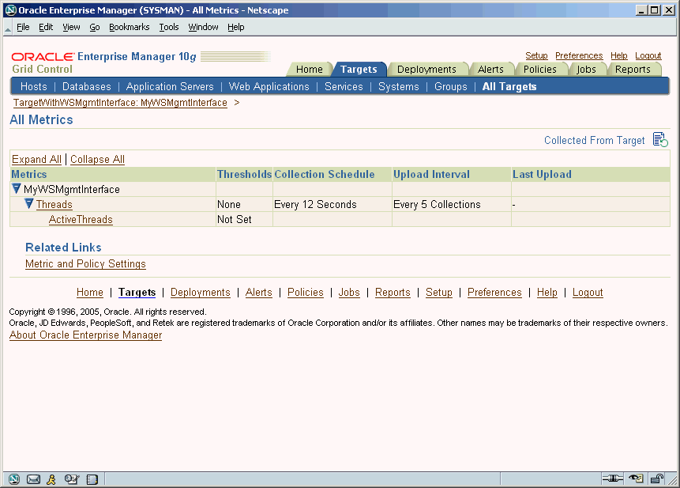
Task: Launch AOL Instant Messenger running-man icon
Action: tap(52, 479)
